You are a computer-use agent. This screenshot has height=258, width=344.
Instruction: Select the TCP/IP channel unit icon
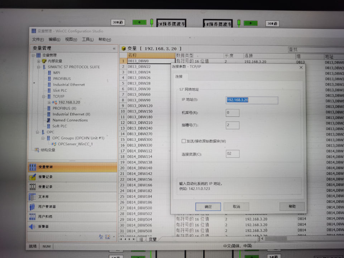click(x=49, y=96)
